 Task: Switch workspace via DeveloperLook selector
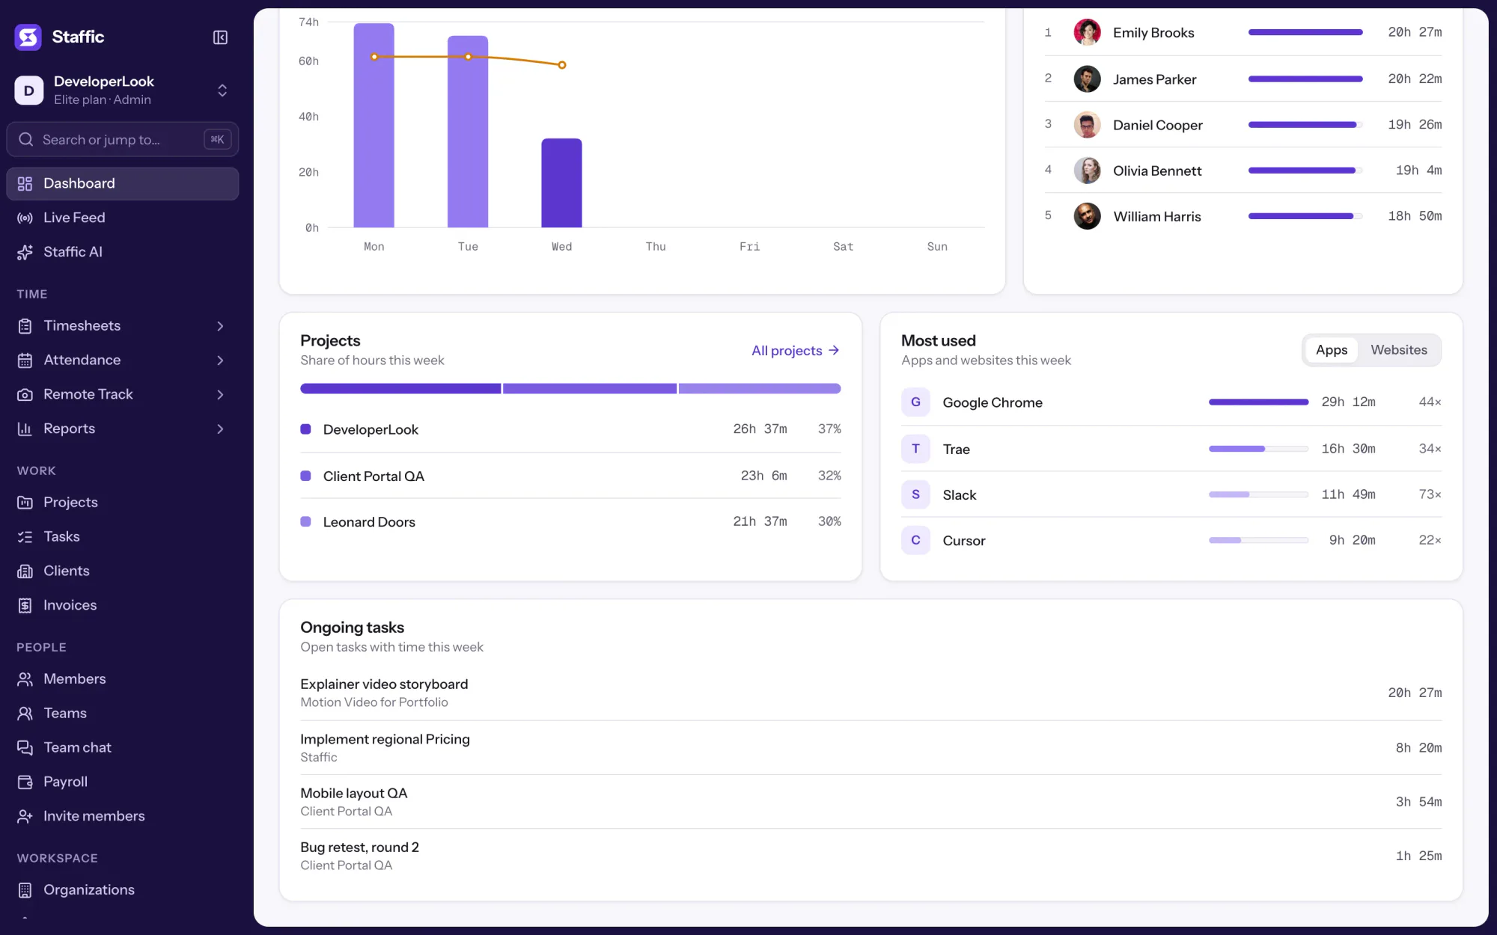(123, 91)
